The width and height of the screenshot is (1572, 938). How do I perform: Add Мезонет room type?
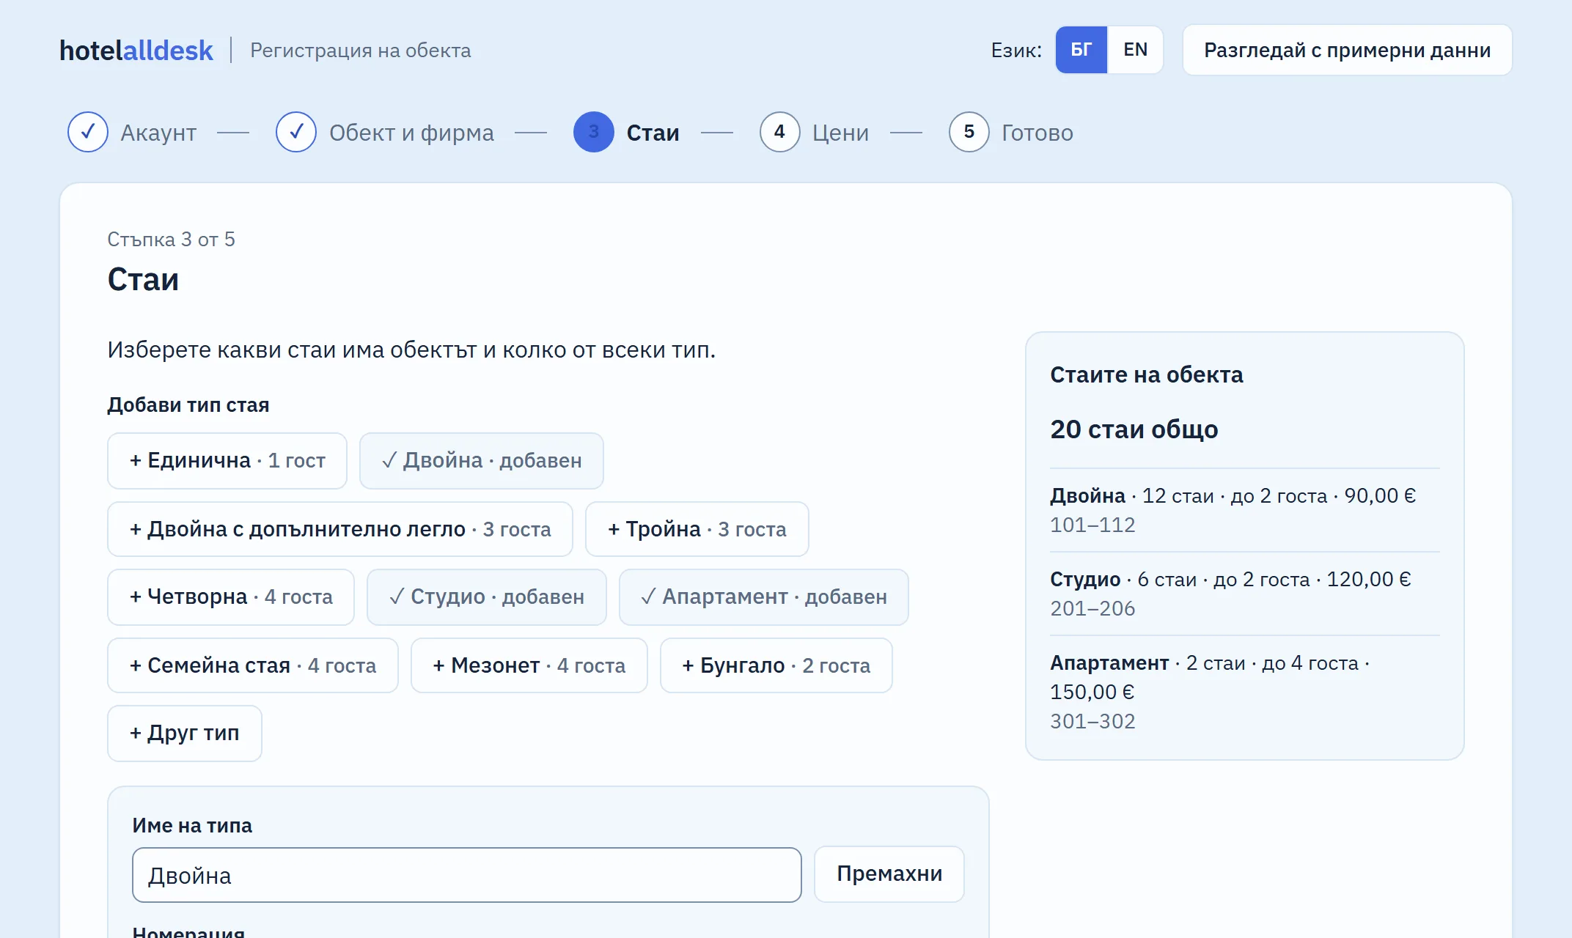point(529,665)
